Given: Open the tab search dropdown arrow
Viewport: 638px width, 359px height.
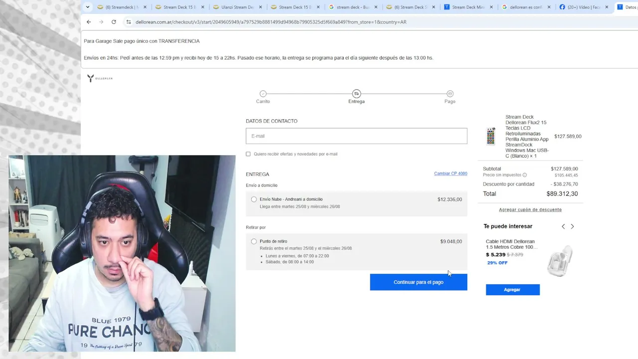Looking at the screenshot, I should point(88,7).
